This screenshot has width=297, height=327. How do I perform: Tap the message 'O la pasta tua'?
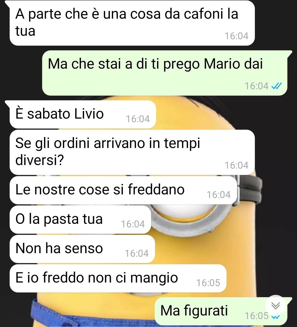pos(80,219)
